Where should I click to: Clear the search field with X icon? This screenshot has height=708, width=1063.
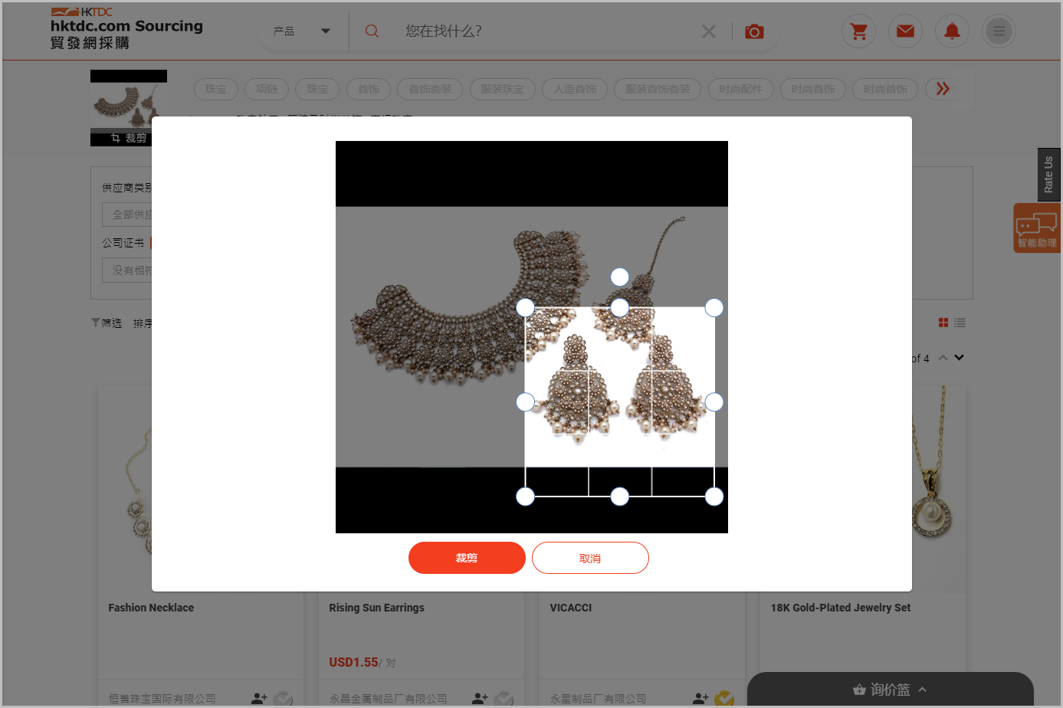point(709,31)
